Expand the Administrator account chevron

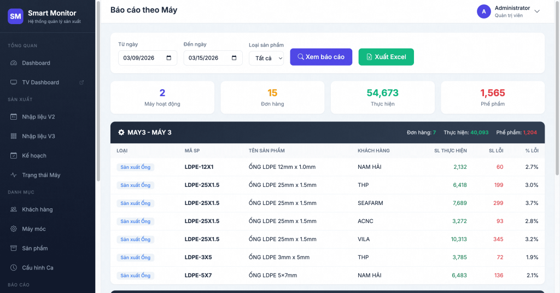click(537, 11)
